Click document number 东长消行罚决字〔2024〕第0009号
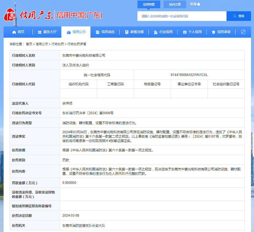Image resolution: width=254 pixels, height=232 pixels. [88, 113]
